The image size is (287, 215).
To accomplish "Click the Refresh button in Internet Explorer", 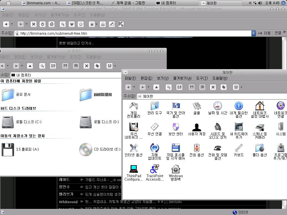I will coord(43,24).
